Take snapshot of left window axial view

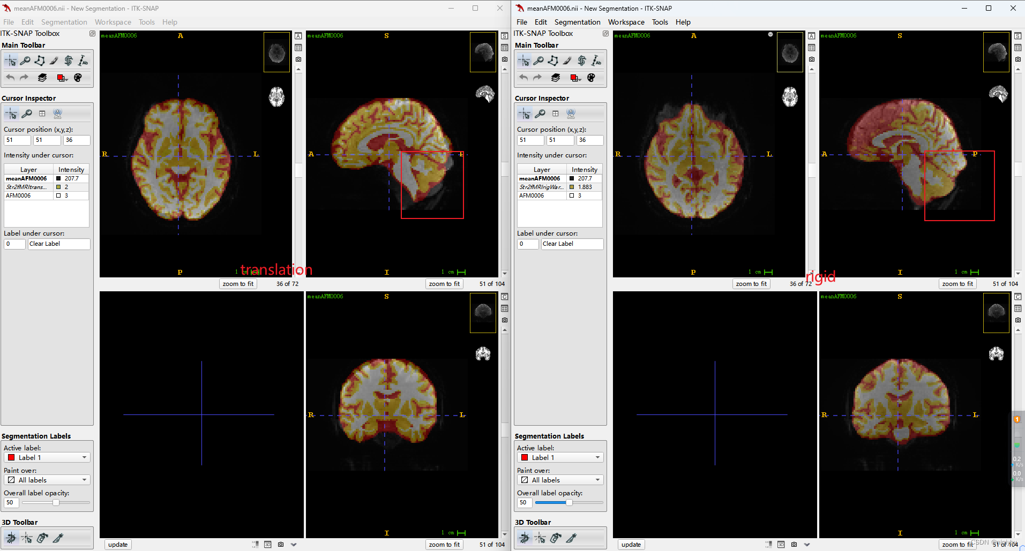point(298,59)
